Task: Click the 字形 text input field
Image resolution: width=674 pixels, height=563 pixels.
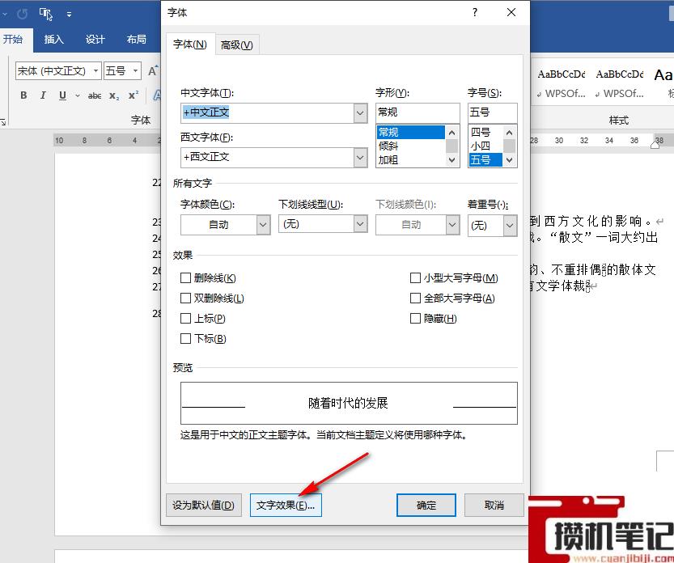Action: click(x=418, y=112)
